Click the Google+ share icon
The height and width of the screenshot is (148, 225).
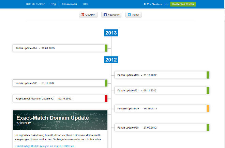point(82,15)
